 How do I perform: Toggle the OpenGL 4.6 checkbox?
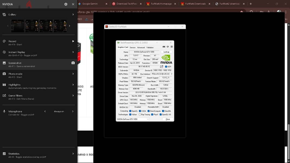pyautogui.click(x=161, y=115)
